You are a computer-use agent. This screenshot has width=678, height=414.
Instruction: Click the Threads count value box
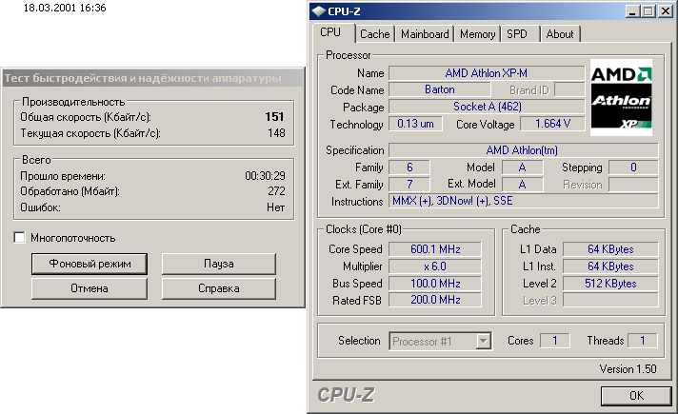[643, 341]
